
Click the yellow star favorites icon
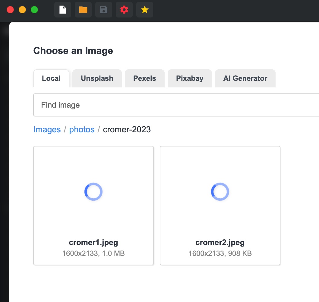click(145, 10)
